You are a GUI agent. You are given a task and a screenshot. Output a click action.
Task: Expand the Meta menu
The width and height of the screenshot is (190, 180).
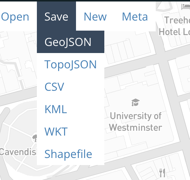point(135,16)
